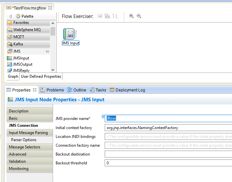232x182 pixels.
Task: Open the Deployment Log view tab
Action: [127, 90]
